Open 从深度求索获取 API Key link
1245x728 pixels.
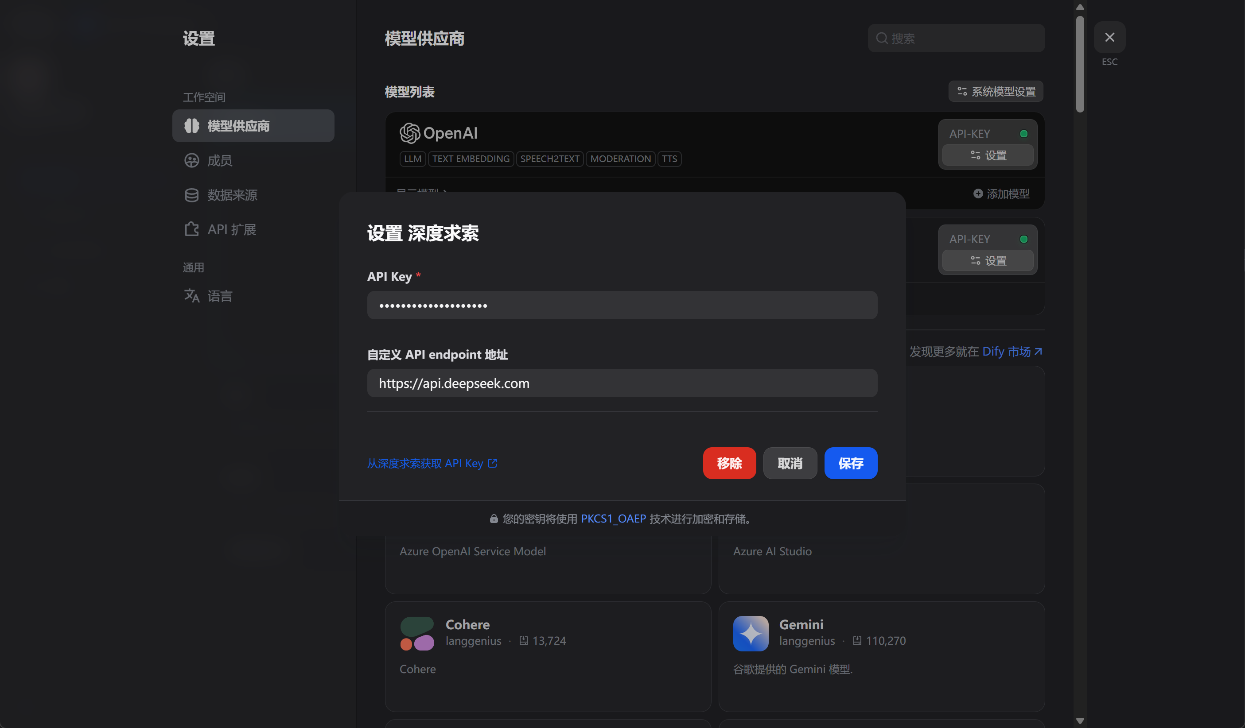point(432,463)
